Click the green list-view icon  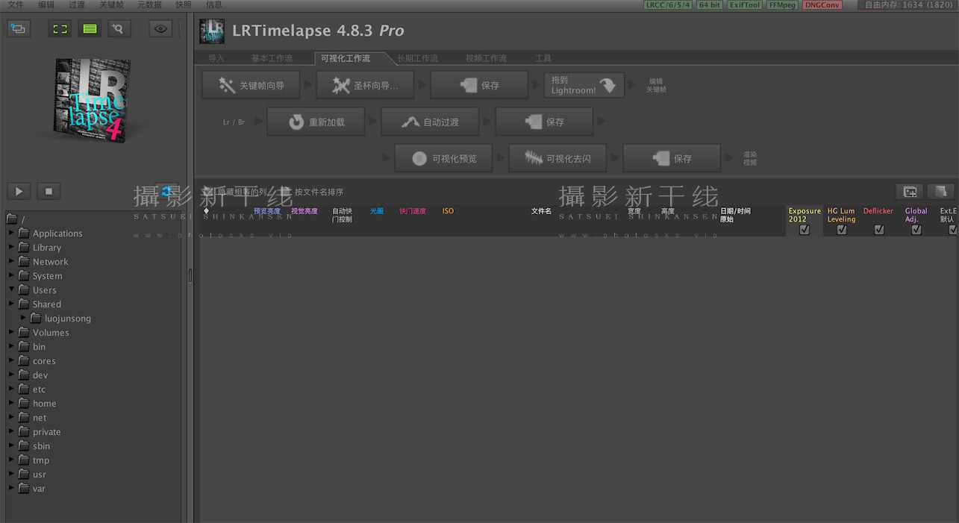90,29
